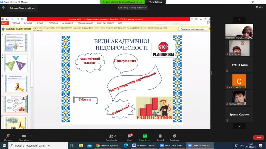
Task: Open the ФАЙЛ tab in PowerPoint
Action: [x=5, y=23]
